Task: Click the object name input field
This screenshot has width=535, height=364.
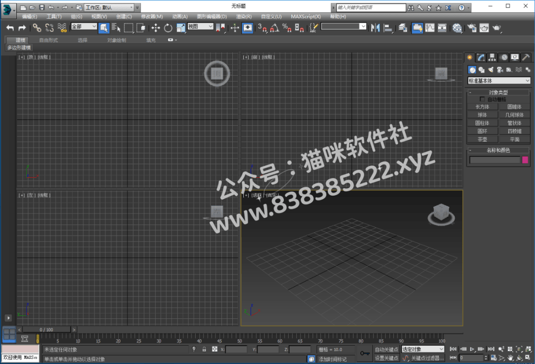Action: pyautogui.click(x=495, y=160)
